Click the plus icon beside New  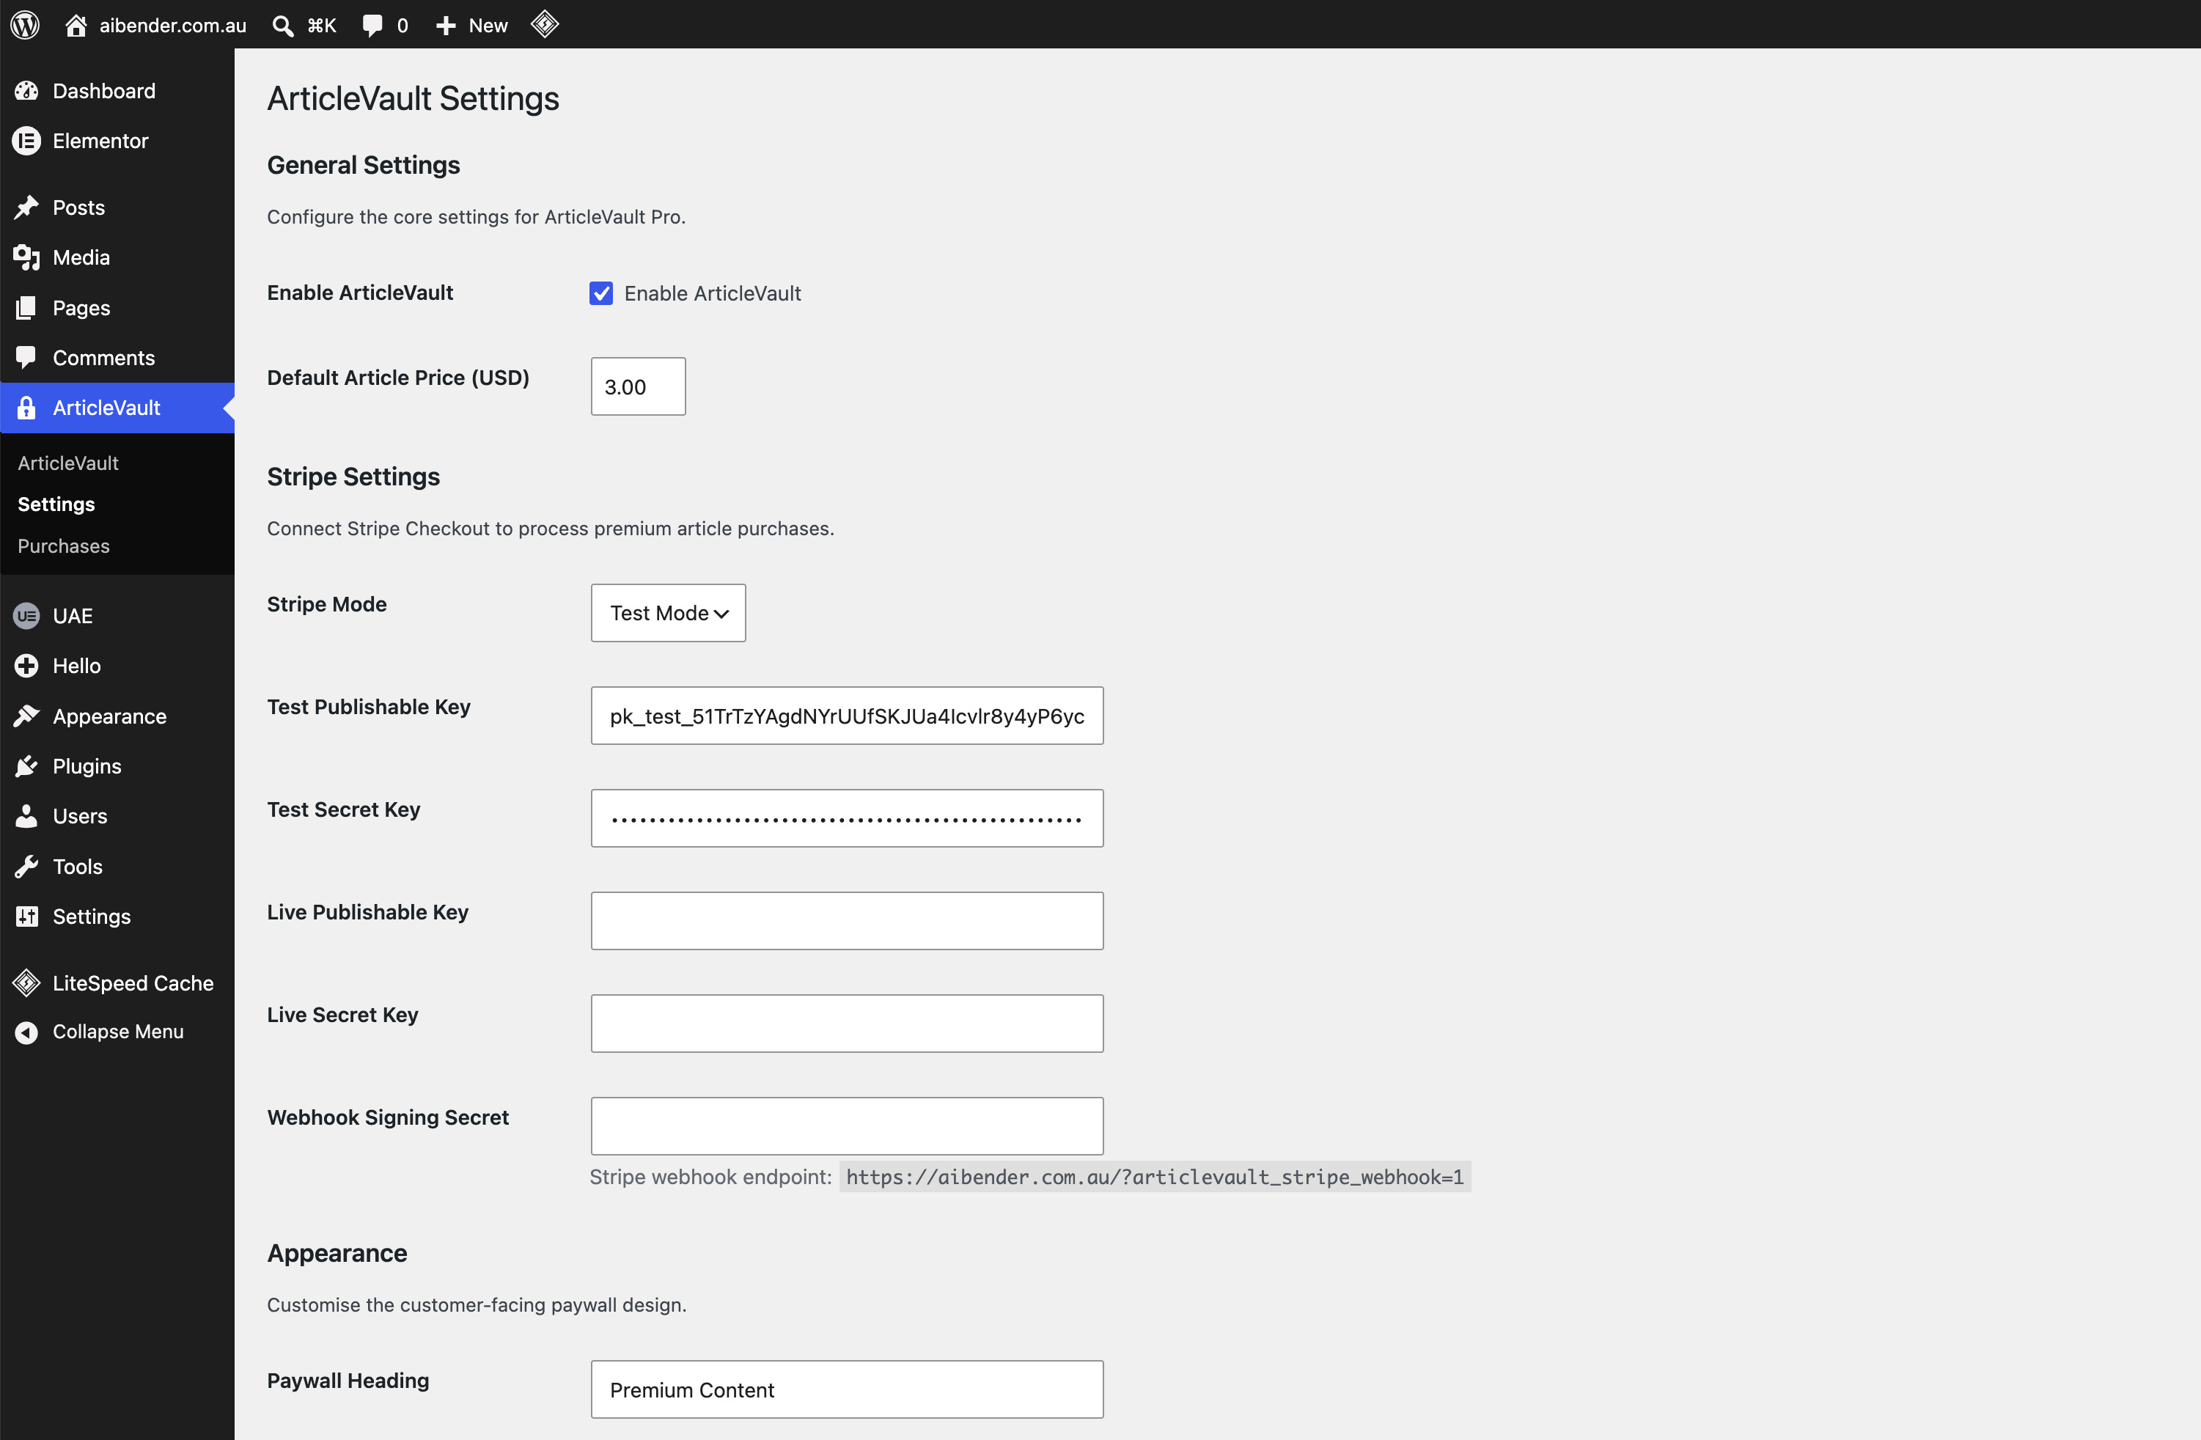pos(446,26)
